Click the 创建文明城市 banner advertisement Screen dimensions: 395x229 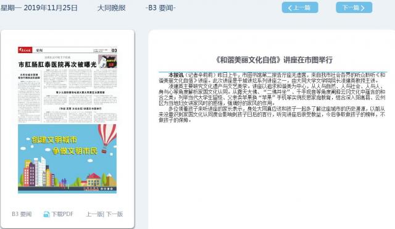pos(67,159)
